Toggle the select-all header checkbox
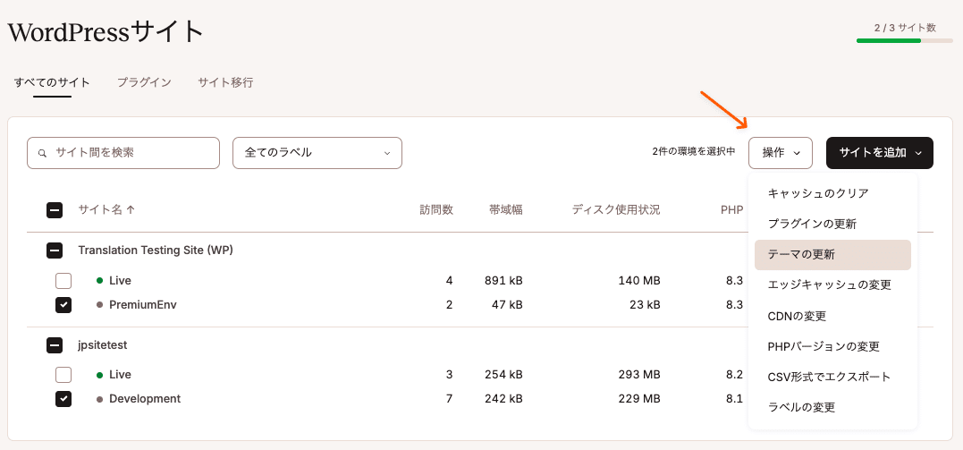 54,210
